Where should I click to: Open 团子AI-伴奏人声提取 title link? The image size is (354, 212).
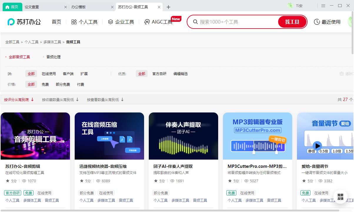173,166
